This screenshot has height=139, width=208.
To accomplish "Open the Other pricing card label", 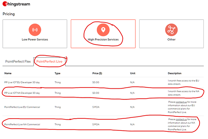I will pyautogui.click(x=172, y=39).
